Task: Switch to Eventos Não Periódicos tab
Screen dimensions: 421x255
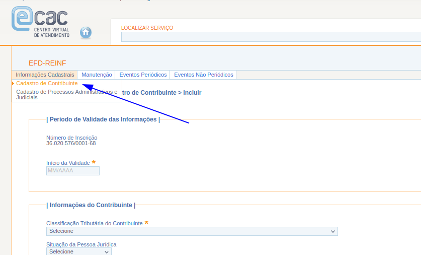Action: 204,75
